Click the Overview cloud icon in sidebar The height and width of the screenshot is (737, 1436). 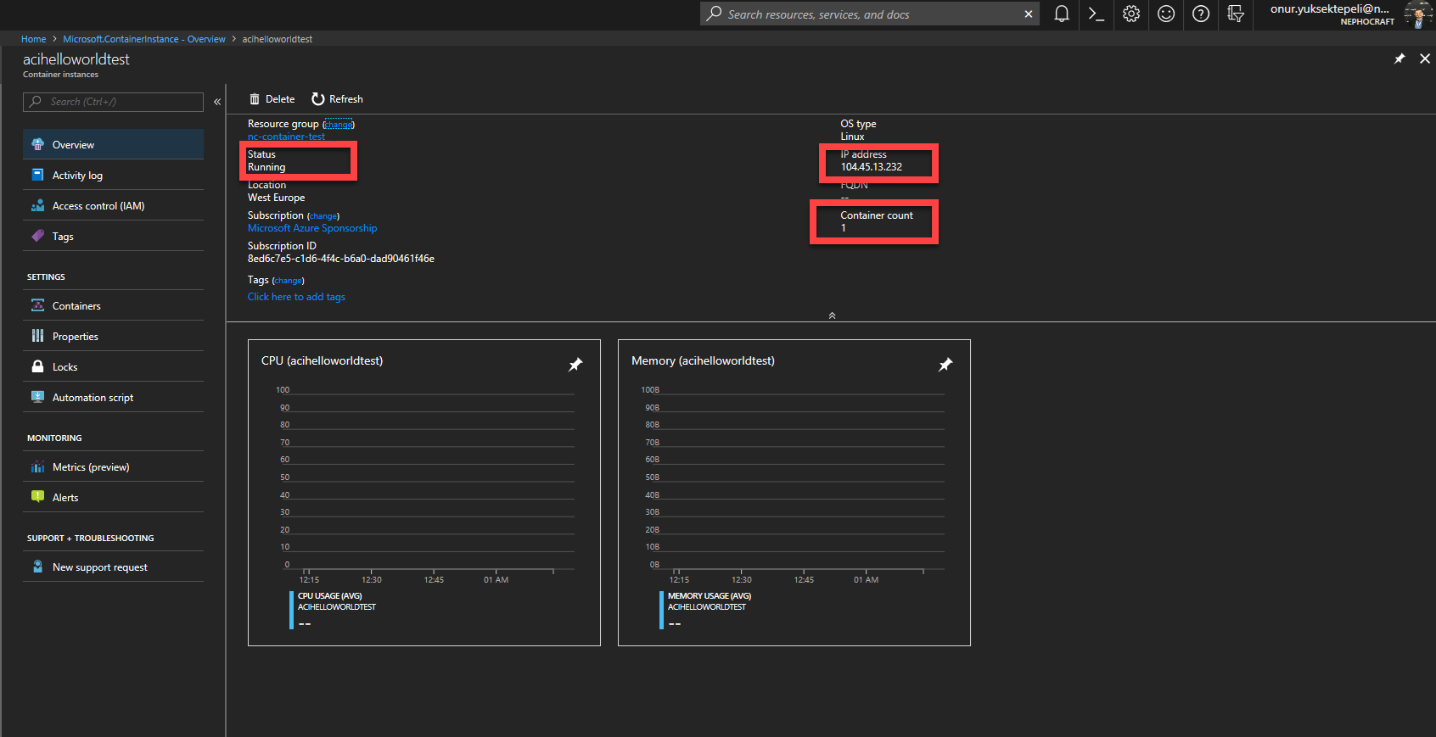point(37,144)
